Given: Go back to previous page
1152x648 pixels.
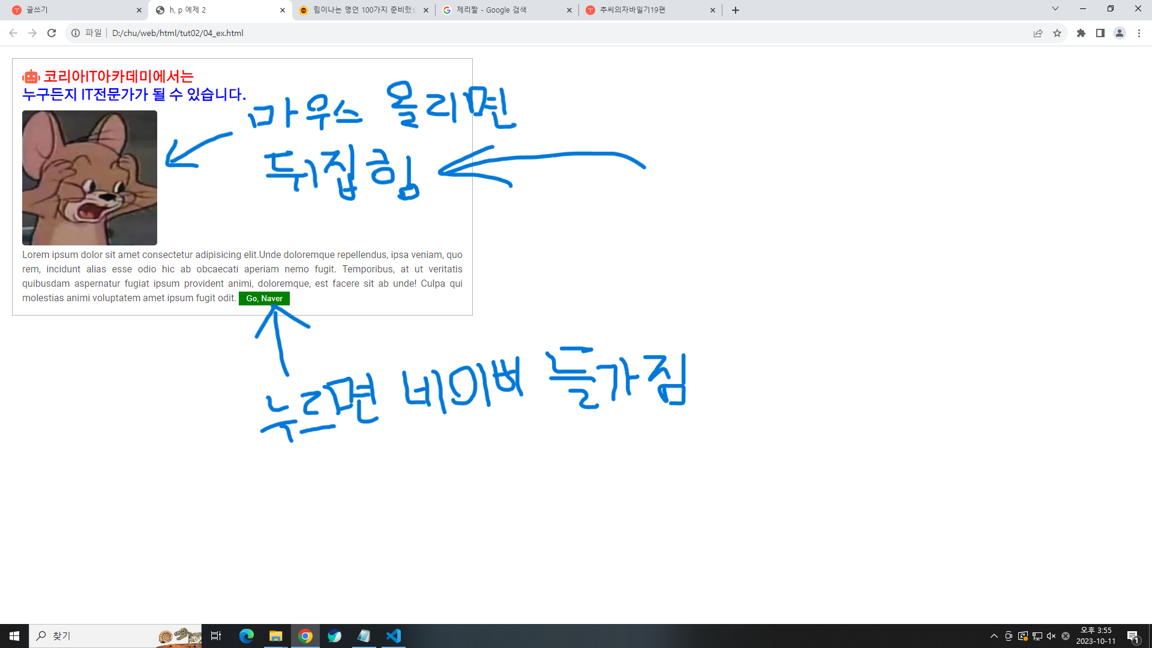Looking at the screenshot, I should (x=13, y=33).
